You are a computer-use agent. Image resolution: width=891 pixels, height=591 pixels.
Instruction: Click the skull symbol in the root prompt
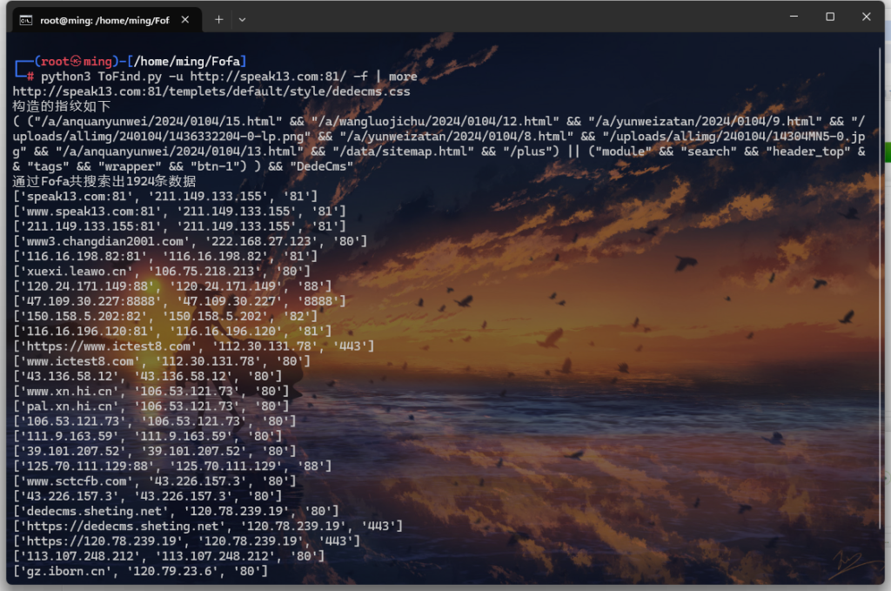75,61
